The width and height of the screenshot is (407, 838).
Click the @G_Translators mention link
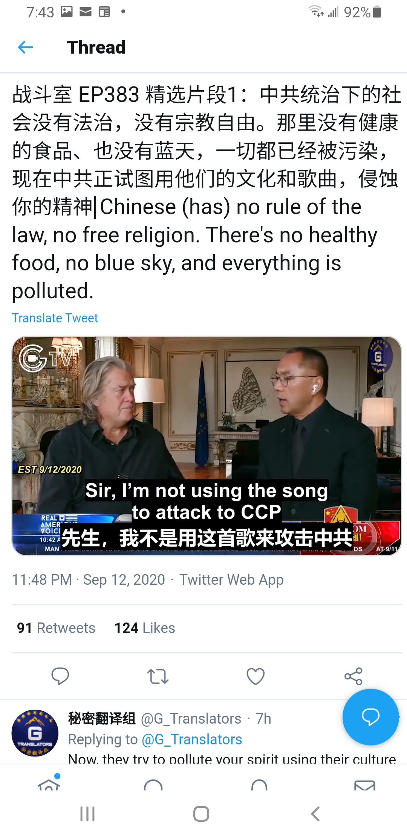pos(192,739)
